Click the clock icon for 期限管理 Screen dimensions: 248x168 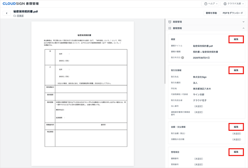click(x=170, y=22)
